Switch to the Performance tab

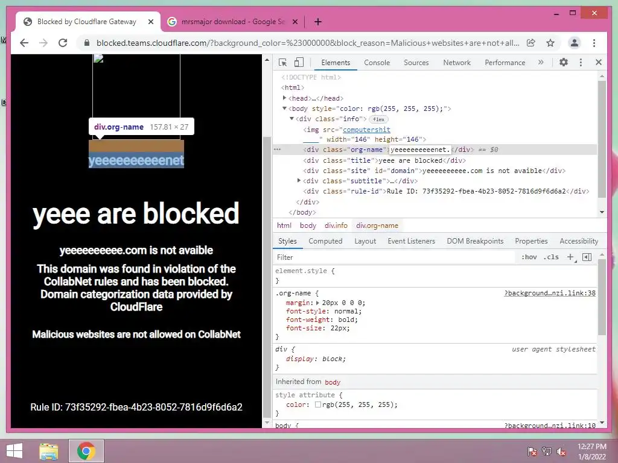coord(505,63)
